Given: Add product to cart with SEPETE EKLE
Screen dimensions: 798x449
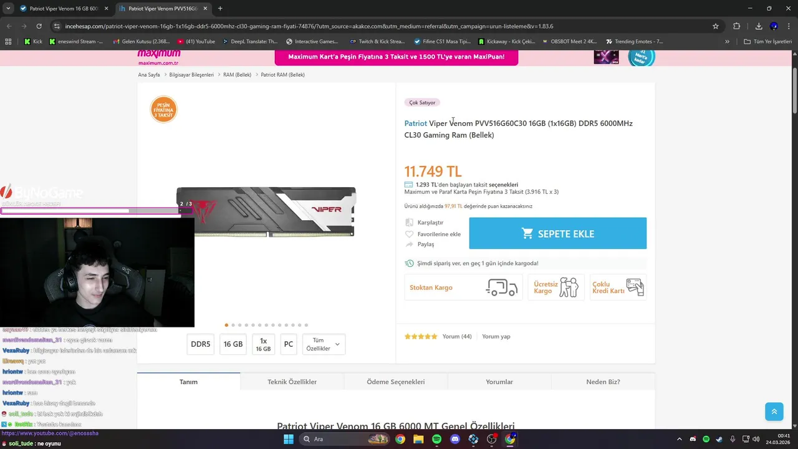Looking at the screenshot, I should click(557, 233).
